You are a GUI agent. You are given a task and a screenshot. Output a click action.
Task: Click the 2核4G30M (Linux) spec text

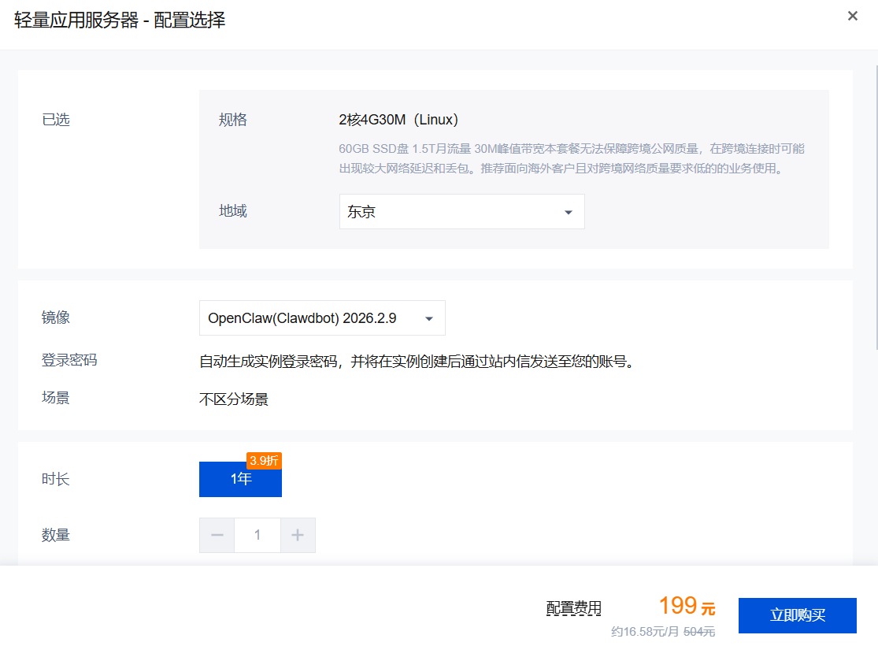pos(398,120)
